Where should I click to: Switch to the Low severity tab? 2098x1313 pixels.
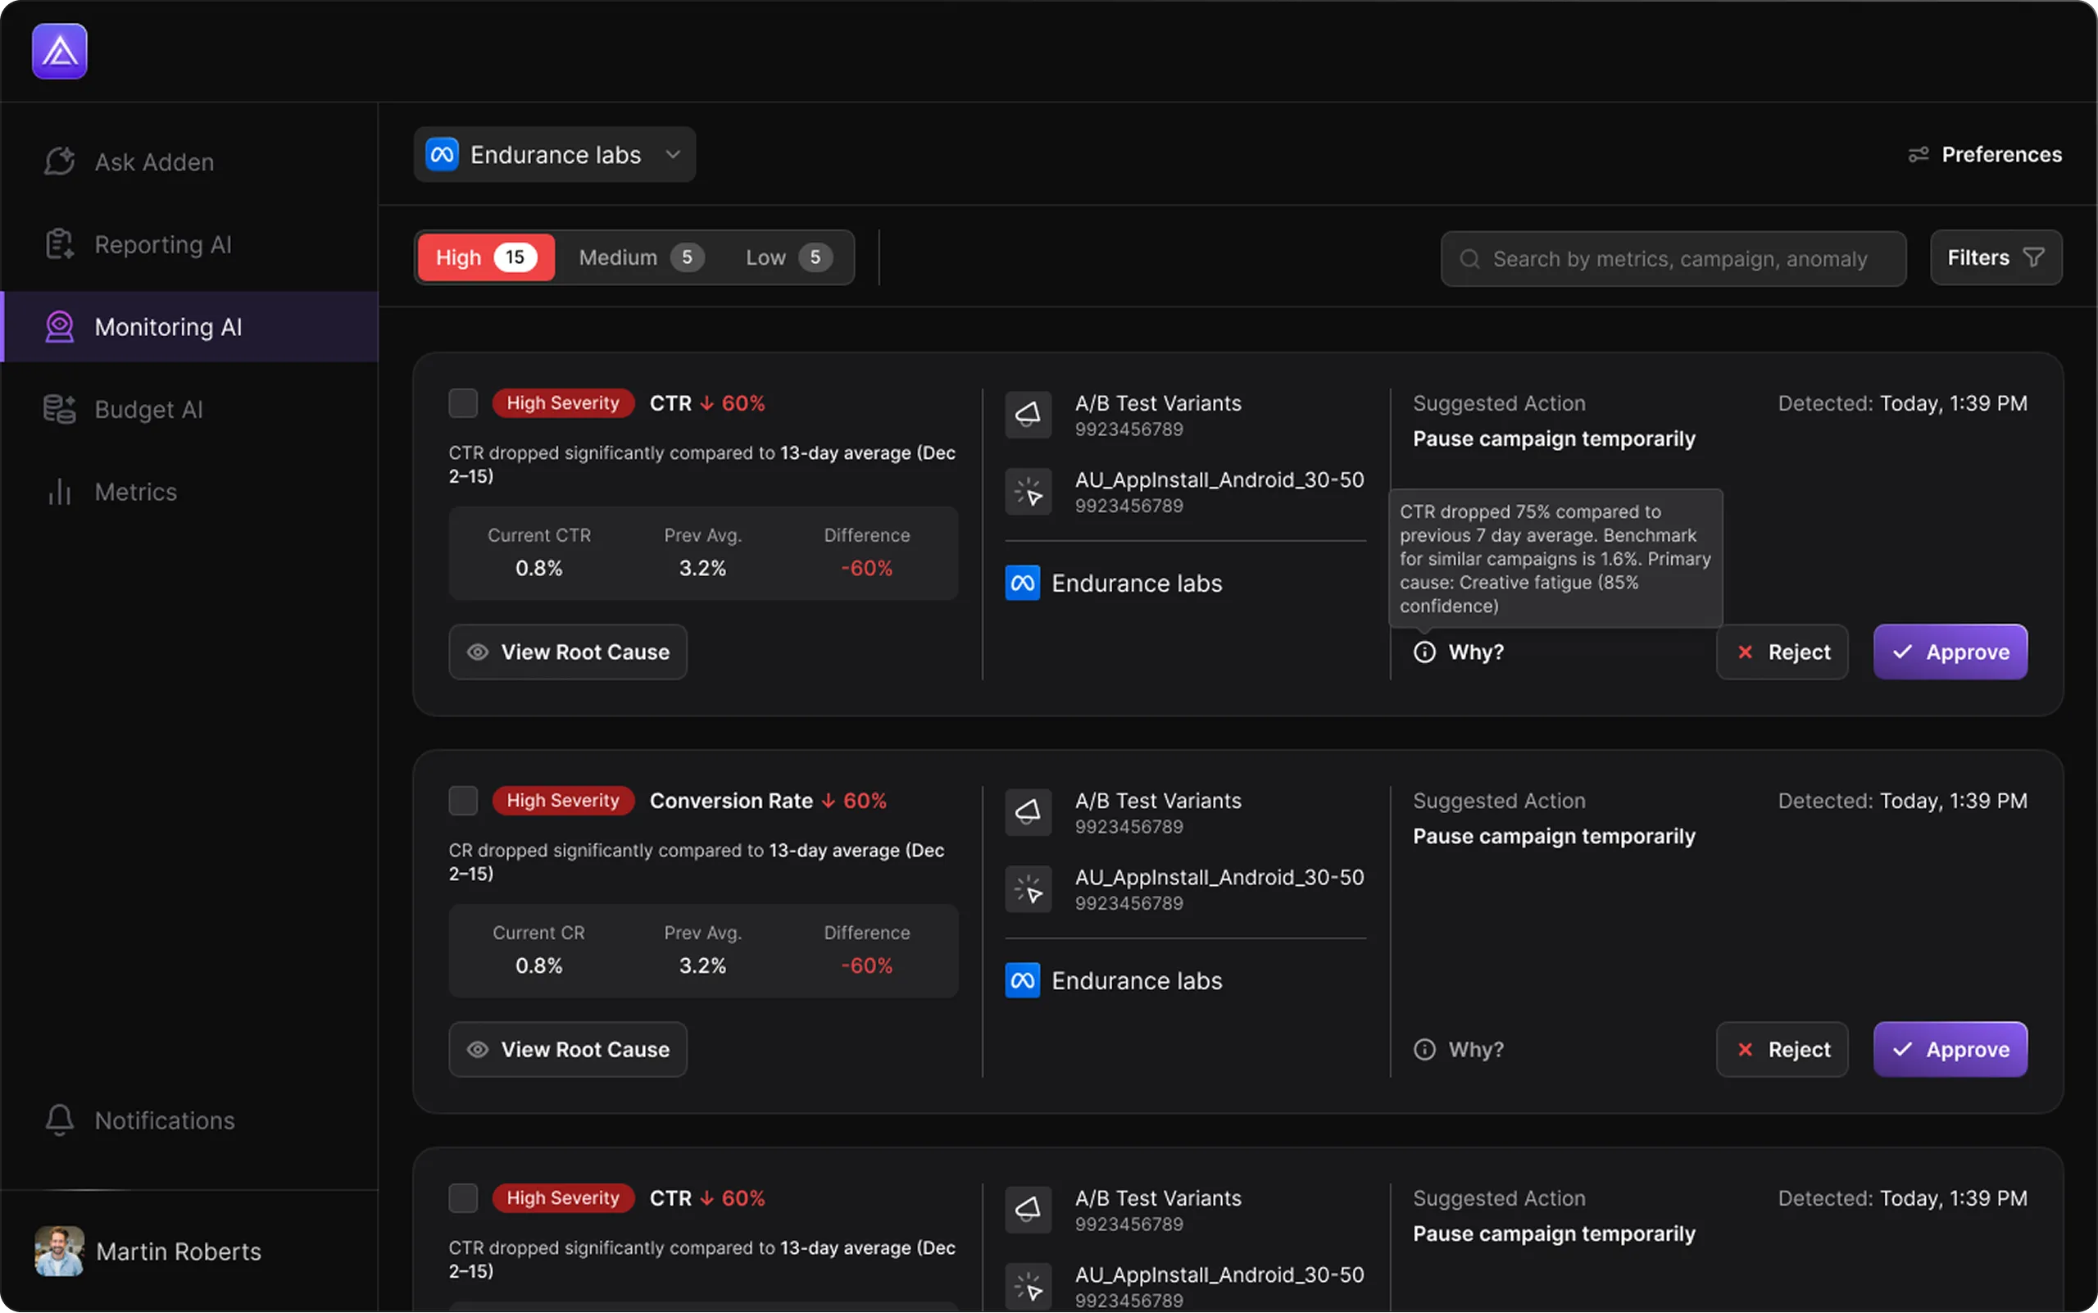coord(787,258)
